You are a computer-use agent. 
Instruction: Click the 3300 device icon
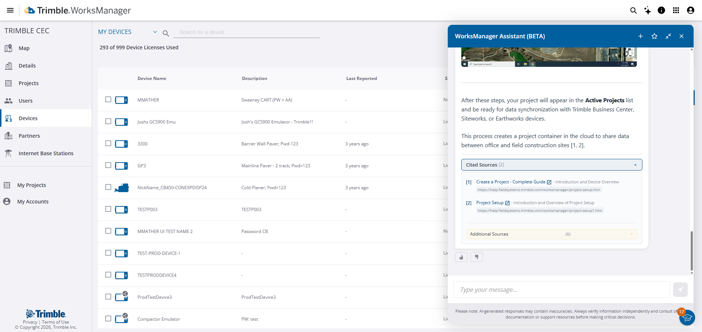tap(121, 144)
